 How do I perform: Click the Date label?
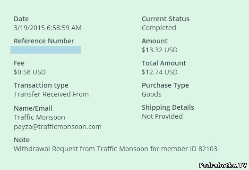[21, 19]
